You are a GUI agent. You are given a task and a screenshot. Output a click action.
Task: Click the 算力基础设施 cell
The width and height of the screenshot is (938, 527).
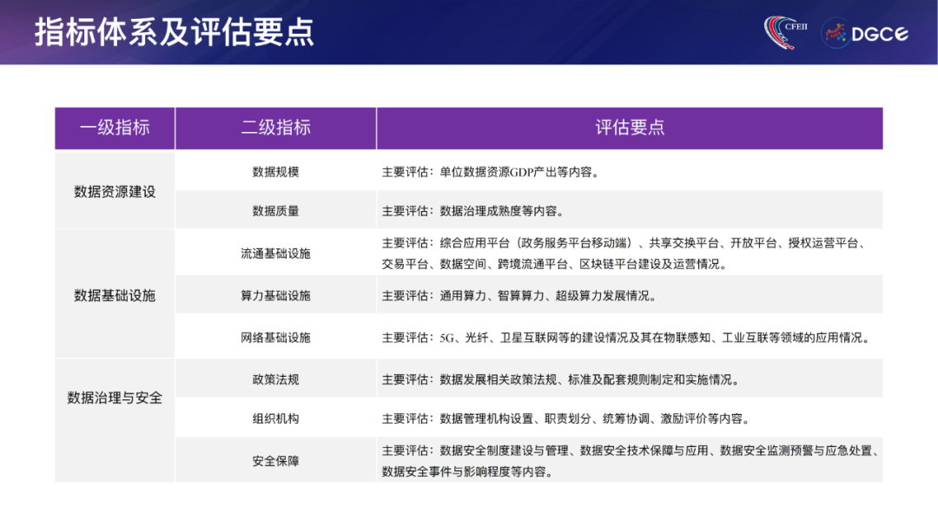pos(276,295)
